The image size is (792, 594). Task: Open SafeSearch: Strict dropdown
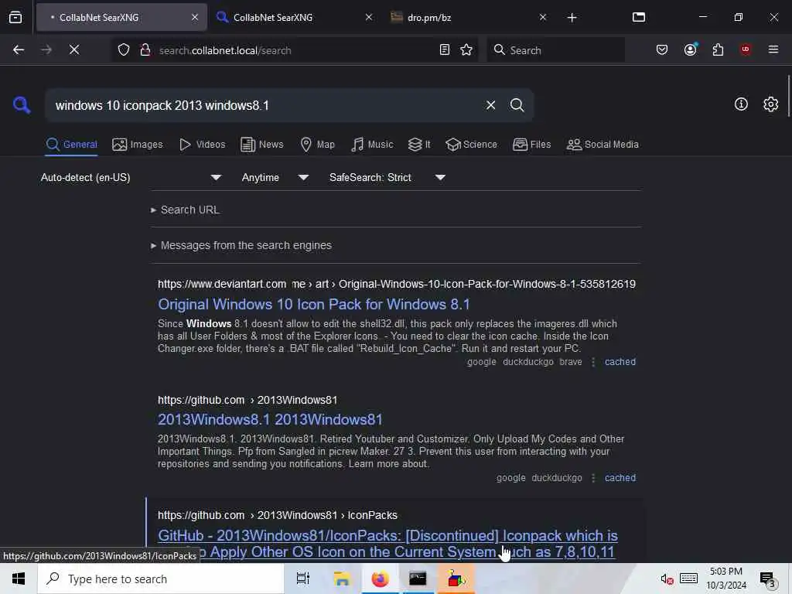(x=387, y=177)
